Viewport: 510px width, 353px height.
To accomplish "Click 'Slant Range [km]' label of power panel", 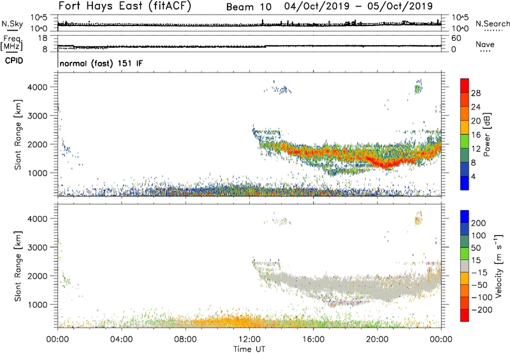I will coord(18,134).
